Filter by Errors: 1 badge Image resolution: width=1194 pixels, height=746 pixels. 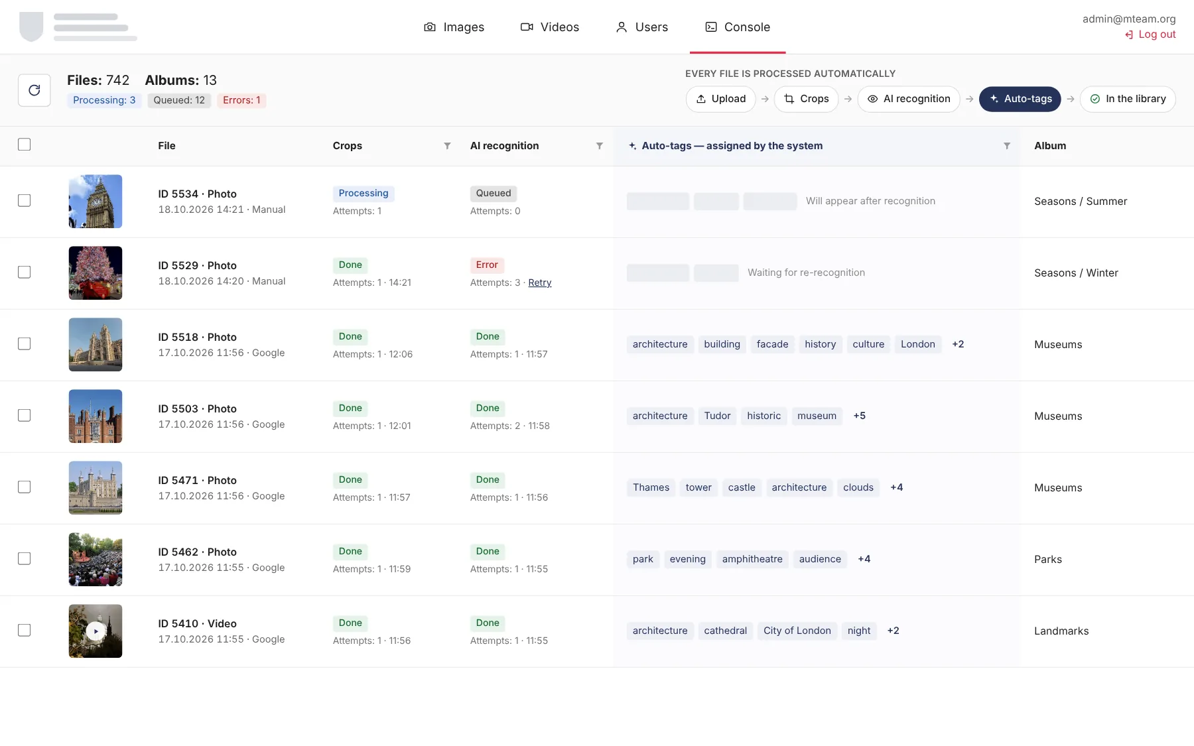(241, 100)
